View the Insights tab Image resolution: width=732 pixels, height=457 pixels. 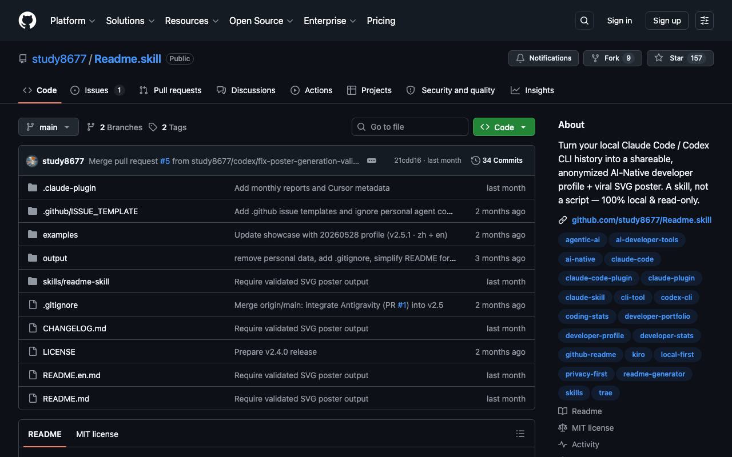[532, 90]
